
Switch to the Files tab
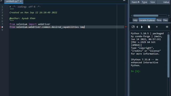(165, 20)
